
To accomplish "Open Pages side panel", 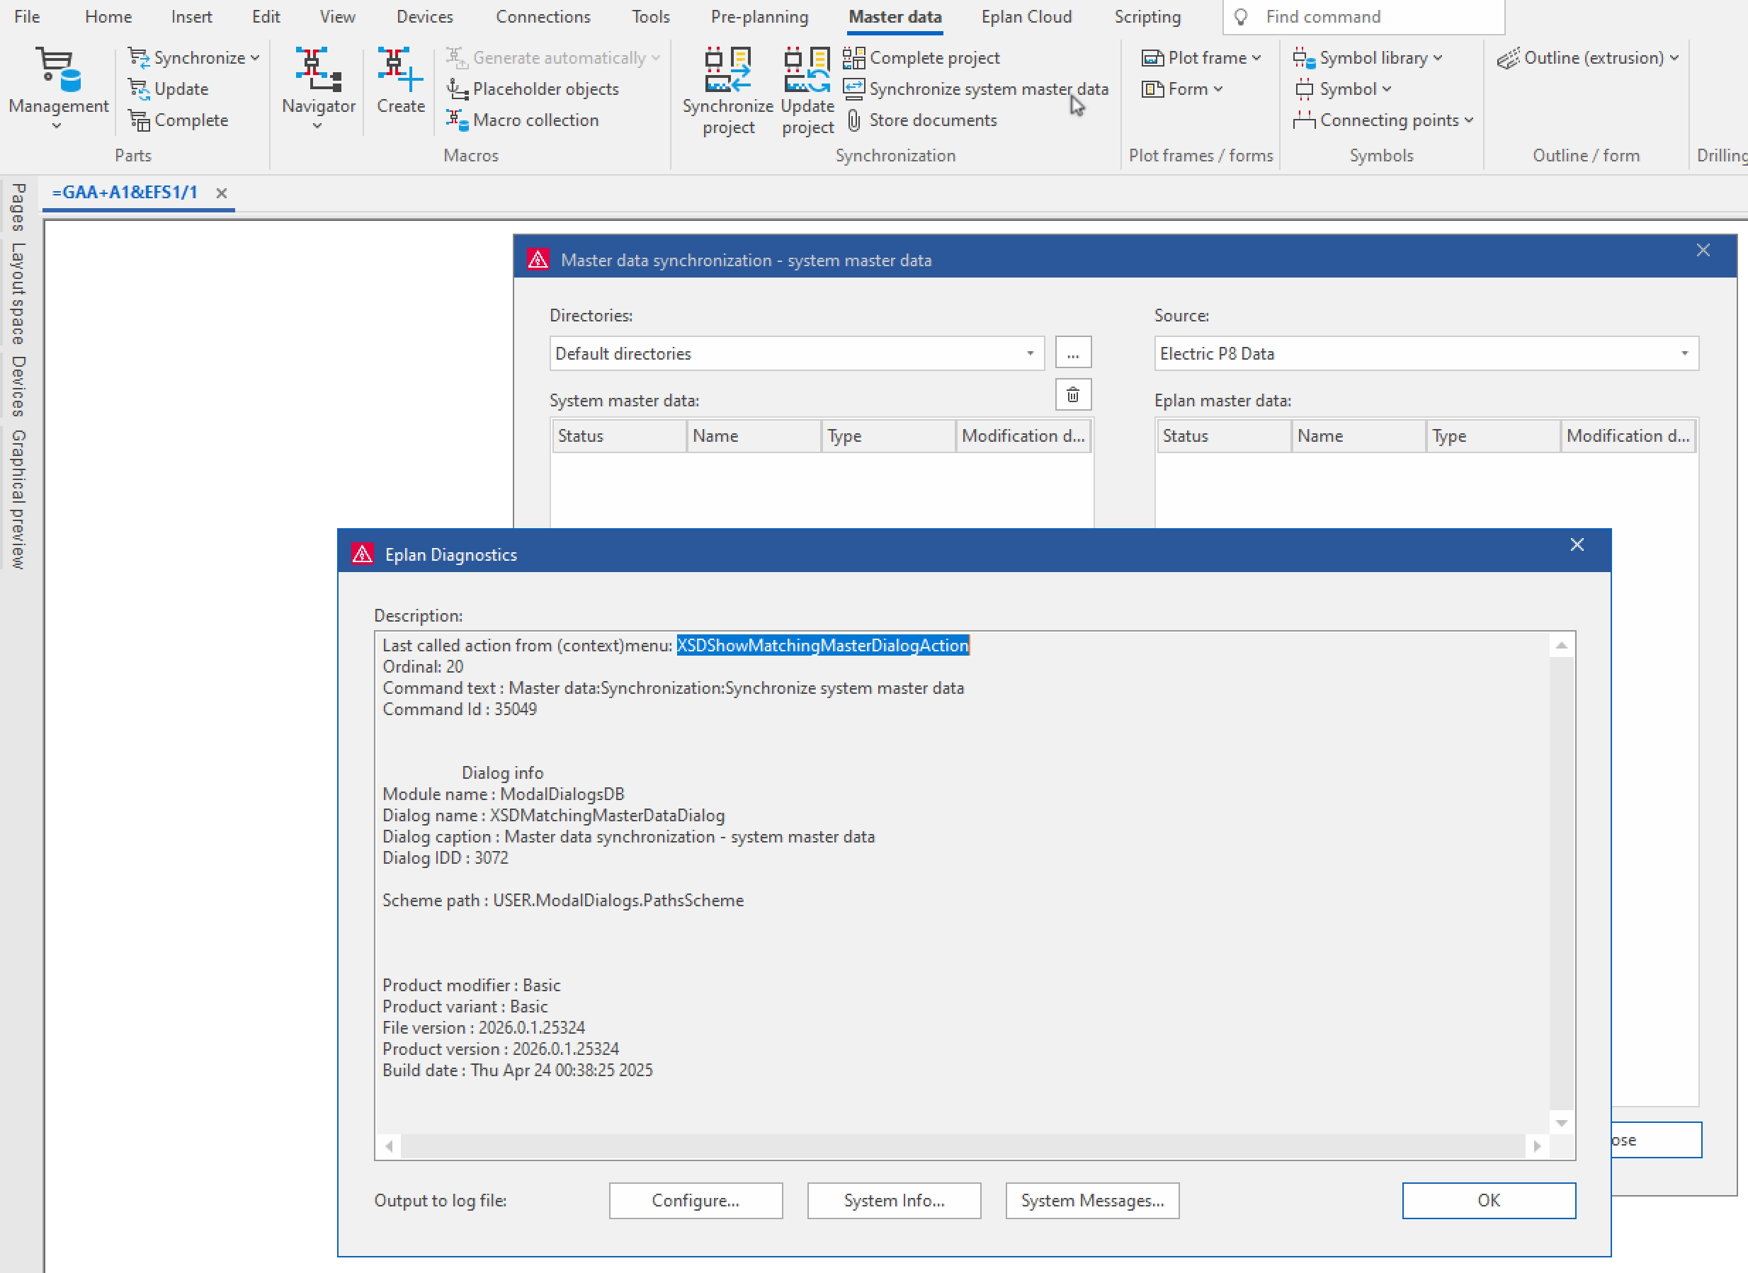I will coord(18,207).
